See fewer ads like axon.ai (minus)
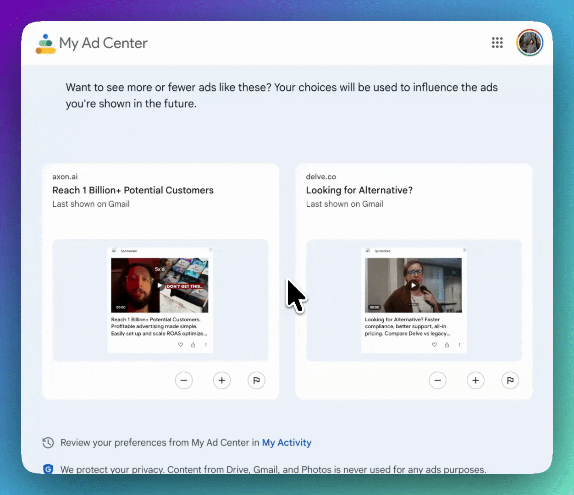The height and width of the screenshot is (495, 574). pos(184,380)
